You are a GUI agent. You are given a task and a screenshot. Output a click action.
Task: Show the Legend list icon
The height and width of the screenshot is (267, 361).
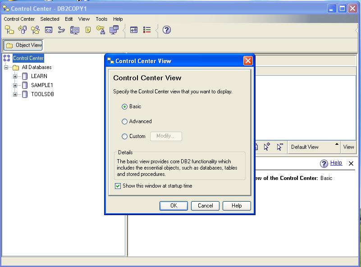[x=147, y=30]
